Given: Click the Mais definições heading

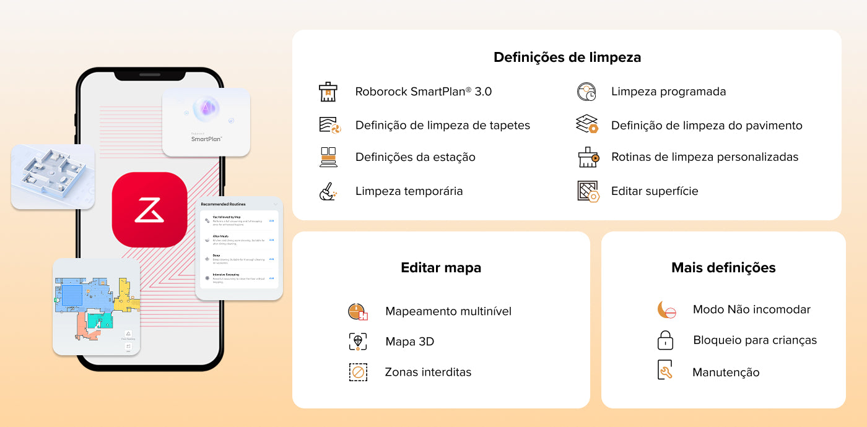Looking at the screenshot, I should [x=723, y=268].
